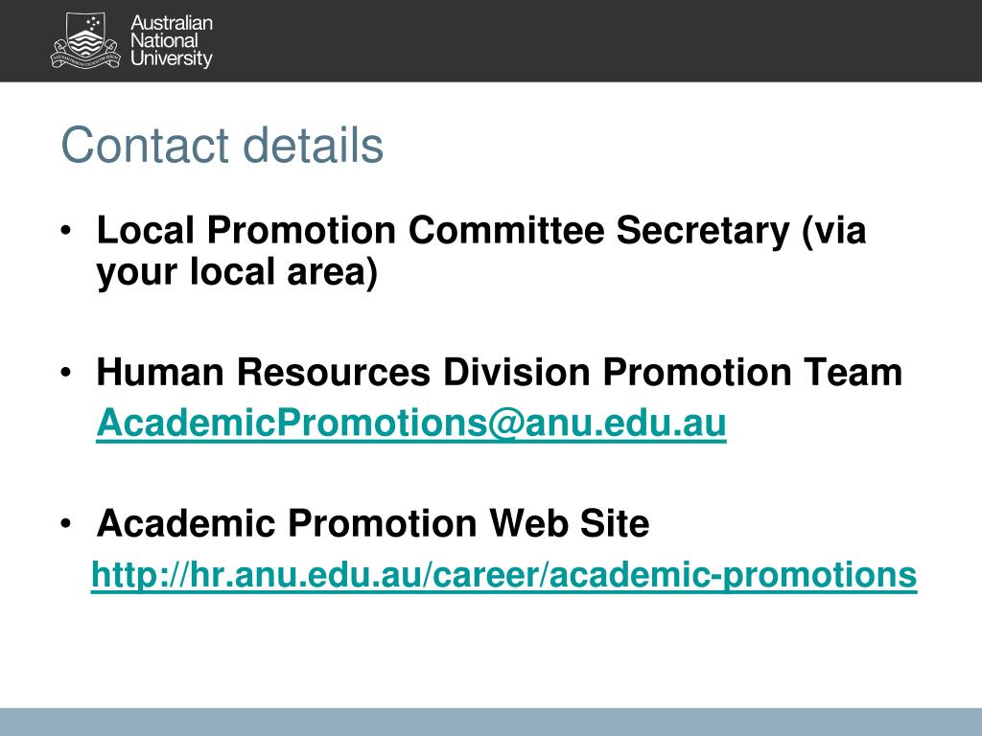Select the Local Promotion Committee Secretary text
Viewport: 982px width, 736px height.
(x=443, y=230)
